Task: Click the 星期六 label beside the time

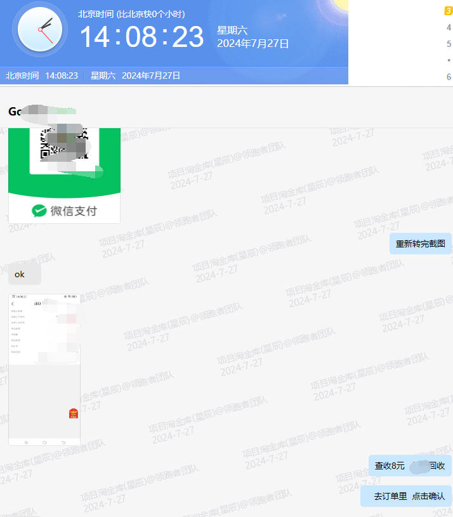Action: (x=232, y=30)
